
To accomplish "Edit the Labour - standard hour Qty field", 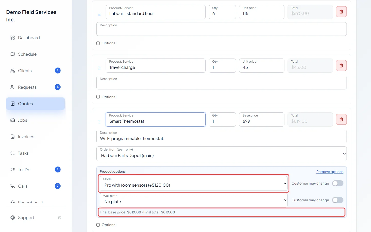I will point(222,12).
